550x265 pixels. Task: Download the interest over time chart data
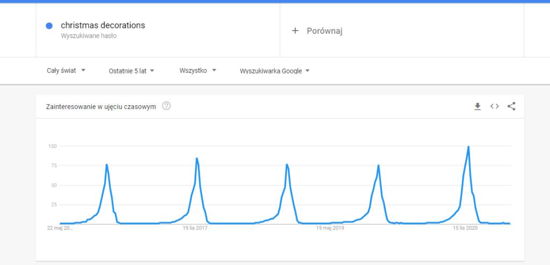[477, 107]
